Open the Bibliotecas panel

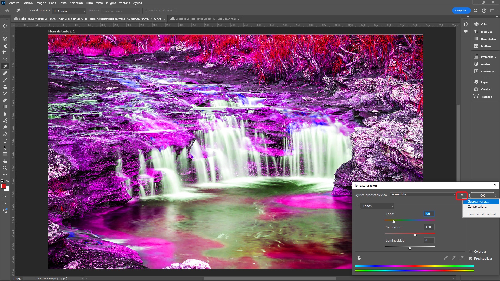coord(484,71)
